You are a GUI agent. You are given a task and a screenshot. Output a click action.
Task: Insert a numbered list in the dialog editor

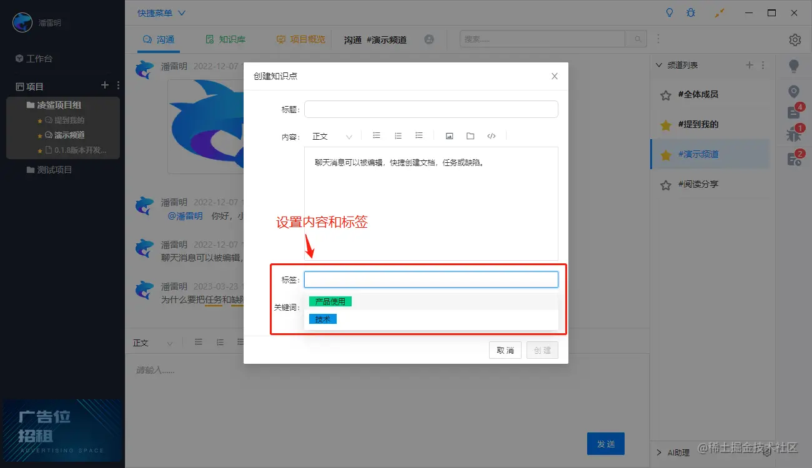click(x=398, y=136)
